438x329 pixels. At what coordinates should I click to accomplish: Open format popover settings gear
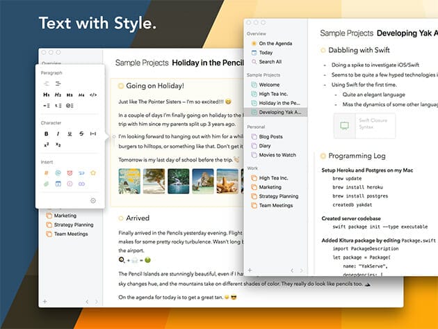[93, 200]
